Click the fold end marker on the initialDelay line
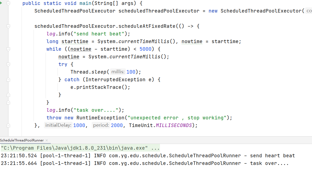The height and width of the screenshot is (169, 312). (8, 125)
